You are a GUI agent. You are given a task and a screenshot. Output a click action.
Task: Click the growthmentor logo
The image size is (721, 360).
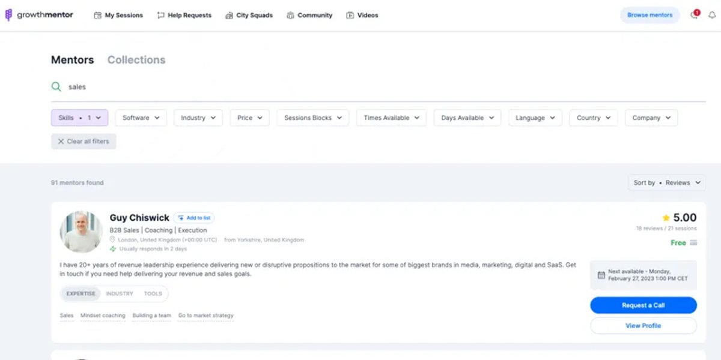click(x=39, y=15)
